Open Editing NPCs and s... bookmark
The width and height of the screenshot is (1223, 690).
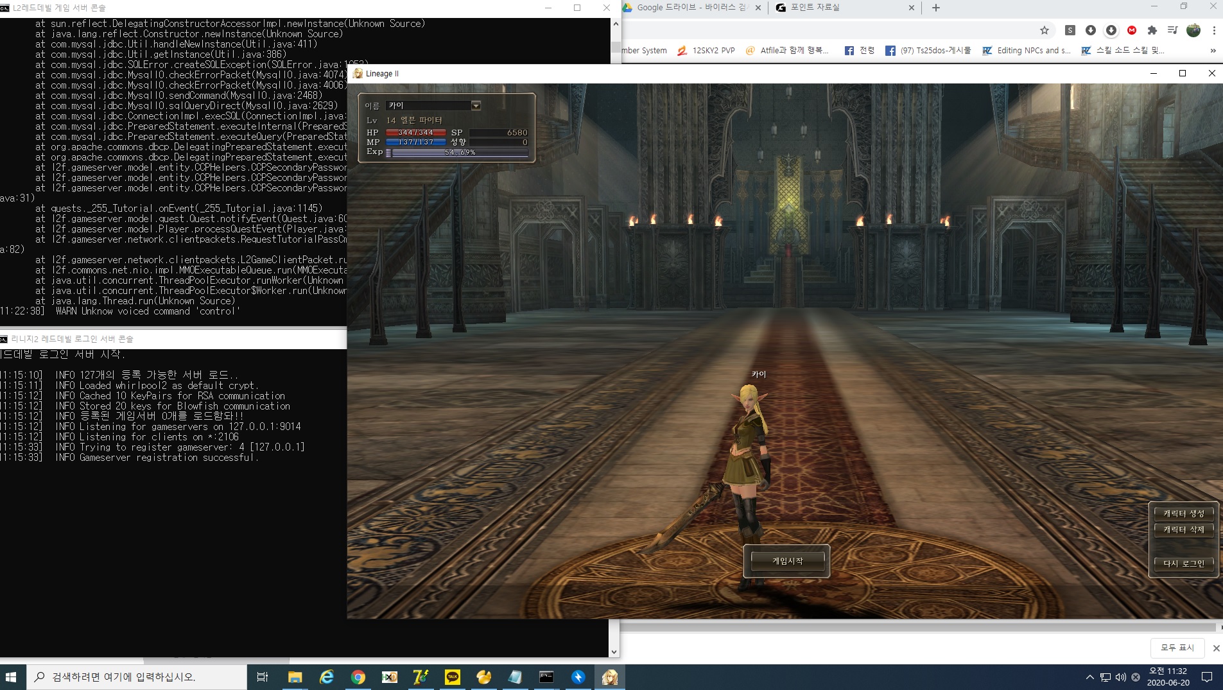(x=1027, y=50)
